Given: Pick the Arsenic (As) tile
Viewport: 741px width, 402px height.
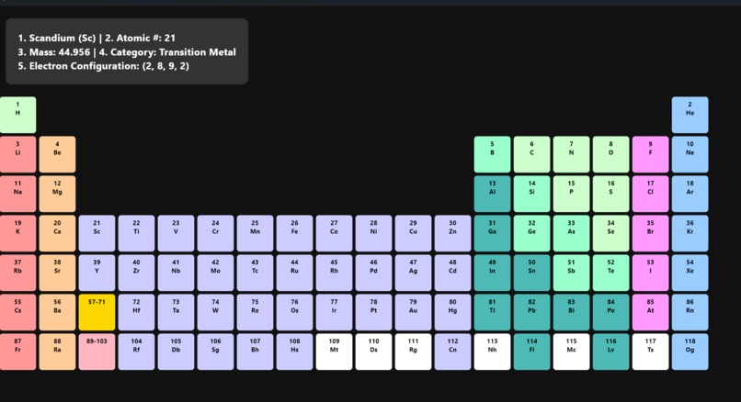Looking at the screenshot, I should (571, 233).
